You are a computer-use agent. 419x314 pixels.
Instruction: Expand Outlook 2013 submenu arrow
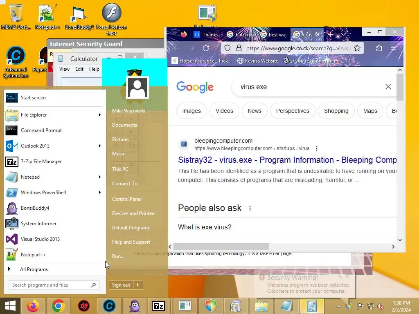(99, 146)
